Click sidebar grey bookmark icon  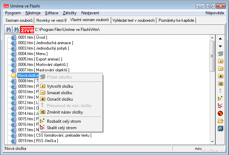click(x=220, y=54)
